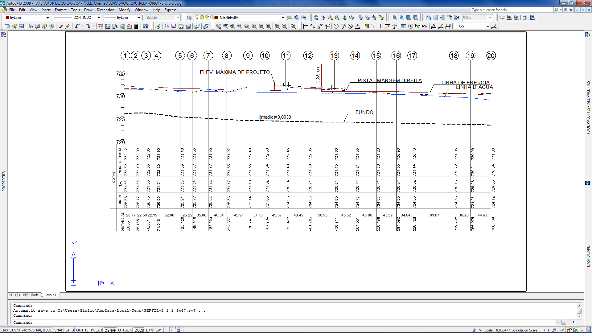Image resolution: width=592 pixels, height=333 pixels.
Task: Expand the N-ENERGIA layer dropdown
Action: click(283, 18)
